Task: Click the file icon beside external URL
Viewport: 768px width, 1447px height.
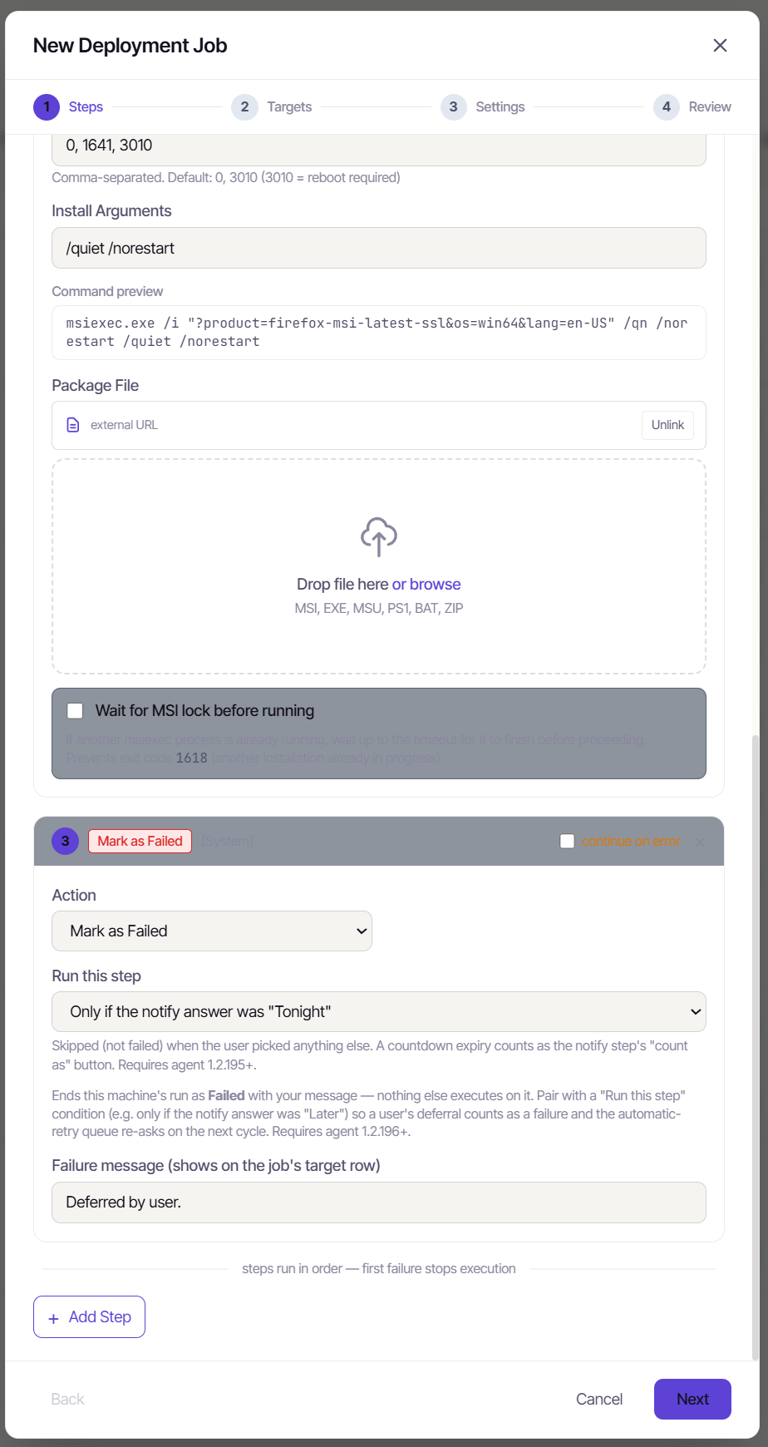Action: [73, 425]
